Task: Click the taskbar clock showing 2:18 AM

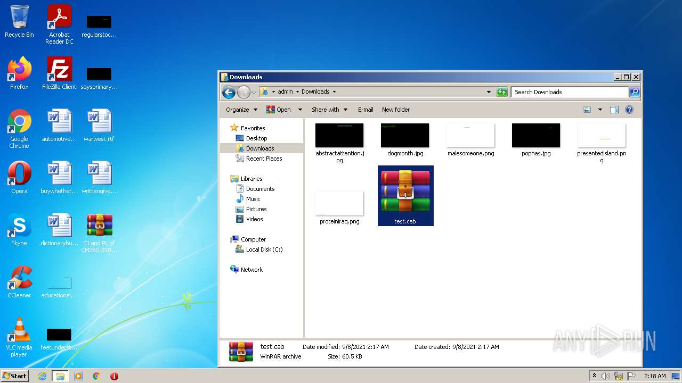Action: [x=655, y=376]
